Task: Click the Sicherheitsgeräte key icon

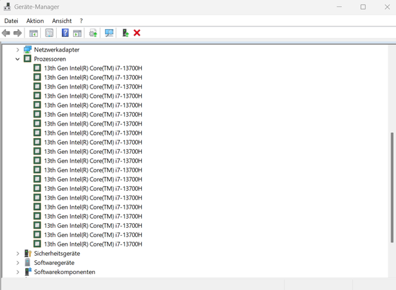Action: point(28,254)
